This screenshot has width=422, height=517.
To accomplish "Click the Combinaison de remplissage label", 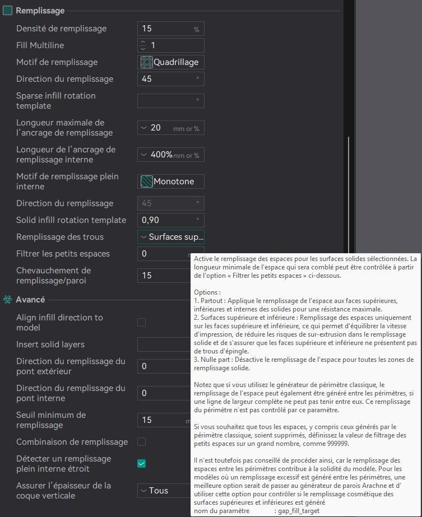I will [x=72, y=442].
